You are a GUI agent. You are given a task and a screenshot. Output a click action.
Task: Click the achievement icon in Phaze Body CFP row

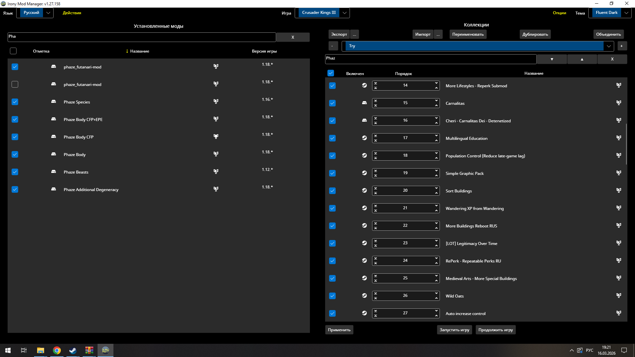216,137
